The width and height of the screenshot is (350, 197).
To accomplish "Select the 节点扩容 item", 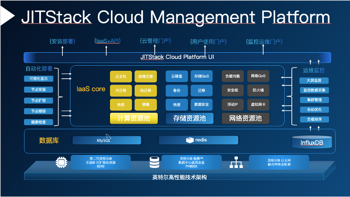I will point(39,101).
